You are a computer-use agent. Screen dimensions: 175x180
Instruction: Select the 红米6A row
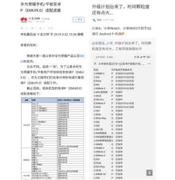[114, 81]
